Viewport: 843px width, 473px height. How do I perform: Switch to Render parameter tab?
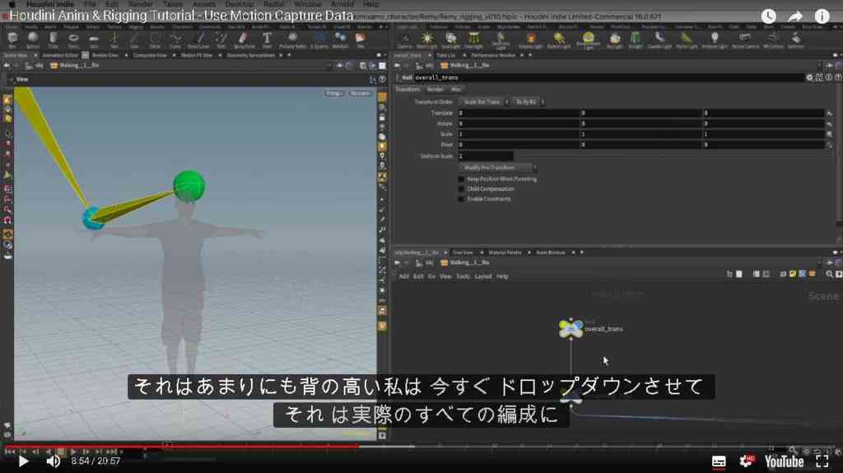point(435,89)
